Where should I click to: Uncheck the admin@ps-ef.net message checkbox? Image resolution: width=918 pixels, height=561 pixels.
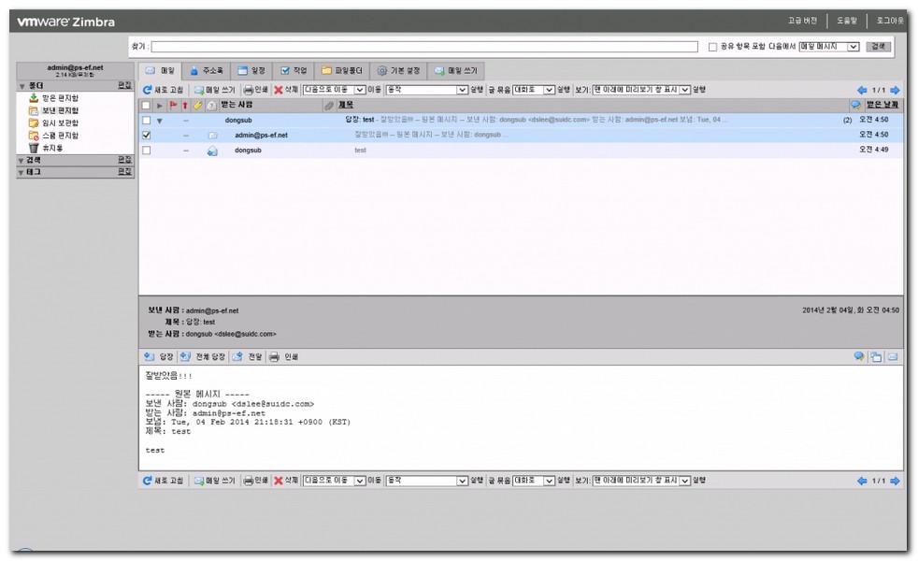(x=146, y=136)
